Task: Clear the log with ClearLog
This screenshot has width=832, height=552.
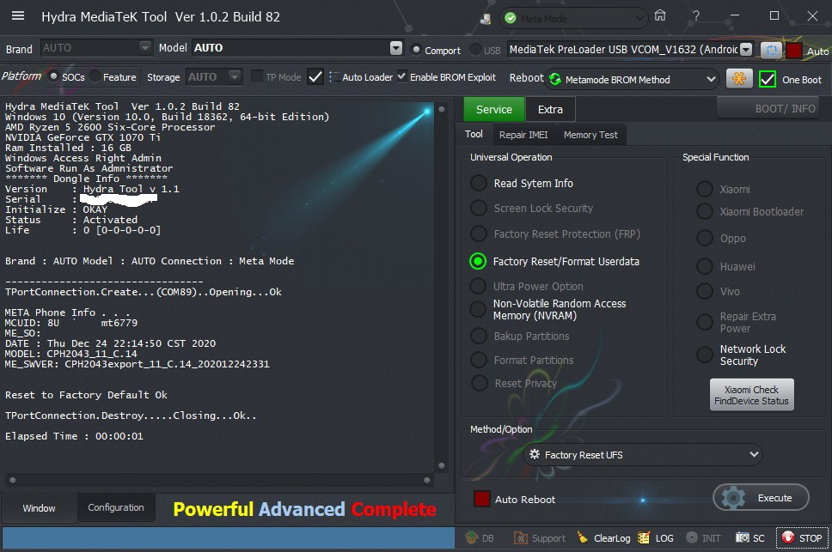Action: point(604,538)
